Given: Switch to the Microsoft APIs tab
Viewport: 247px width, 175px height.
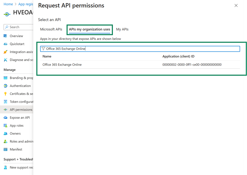Looking at the screenshot, I should point(51,29).
